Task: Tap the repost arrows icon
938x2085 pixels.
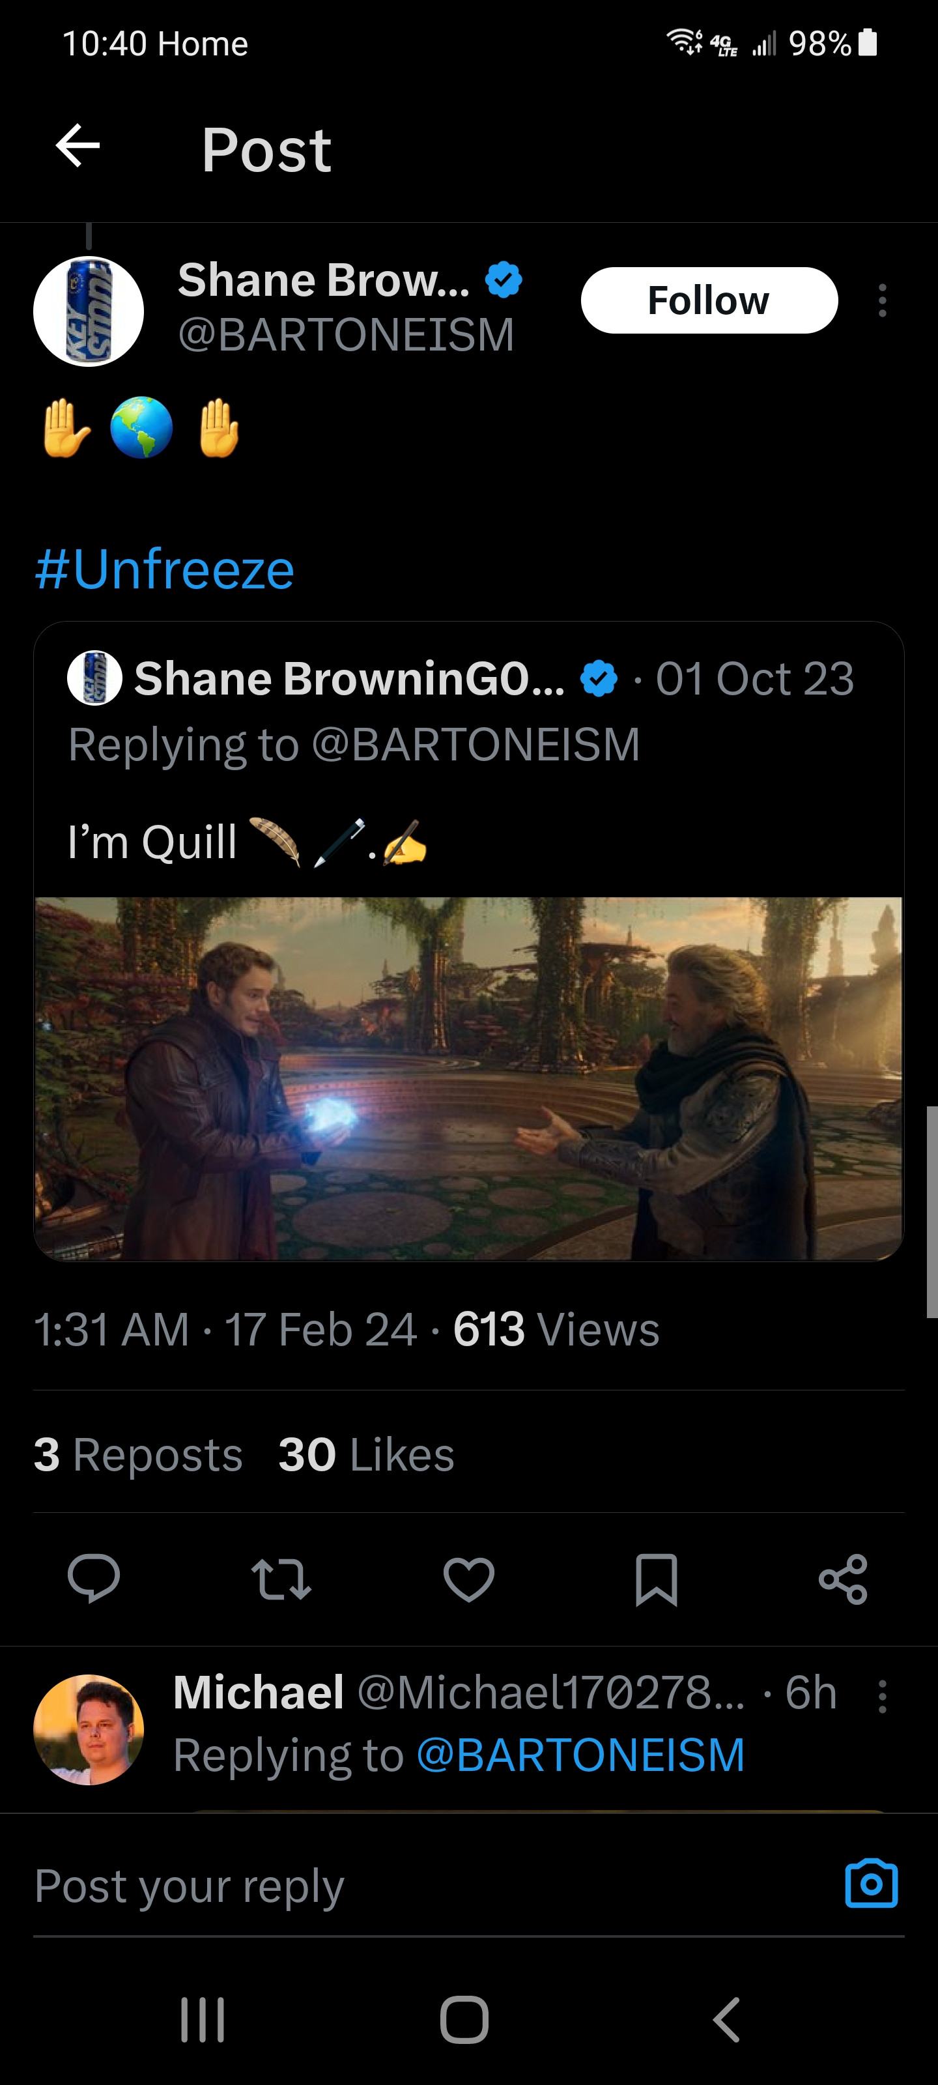Action: [281, 1578]
